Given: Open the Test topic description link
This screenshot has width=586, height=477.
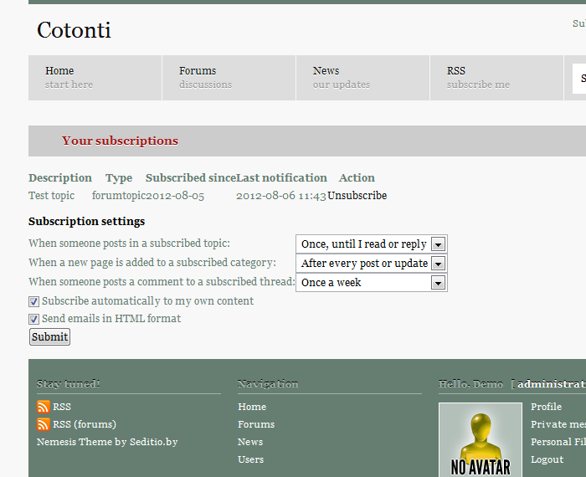Looking at the screenshot, I should pos(52,195).
